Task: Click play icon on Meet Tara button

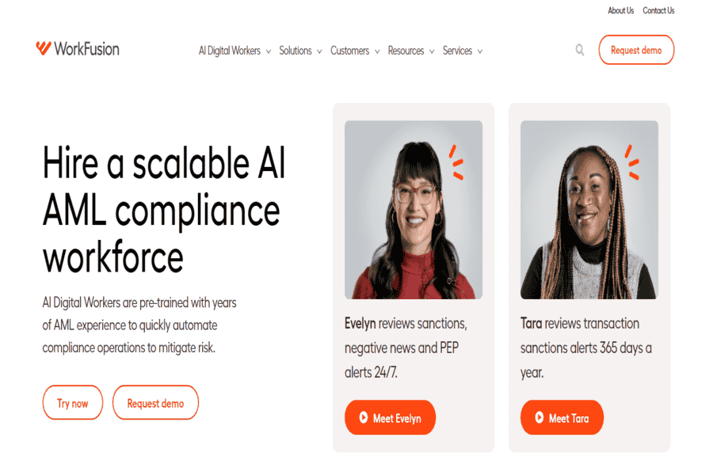Action: click(x=540, y=417)
